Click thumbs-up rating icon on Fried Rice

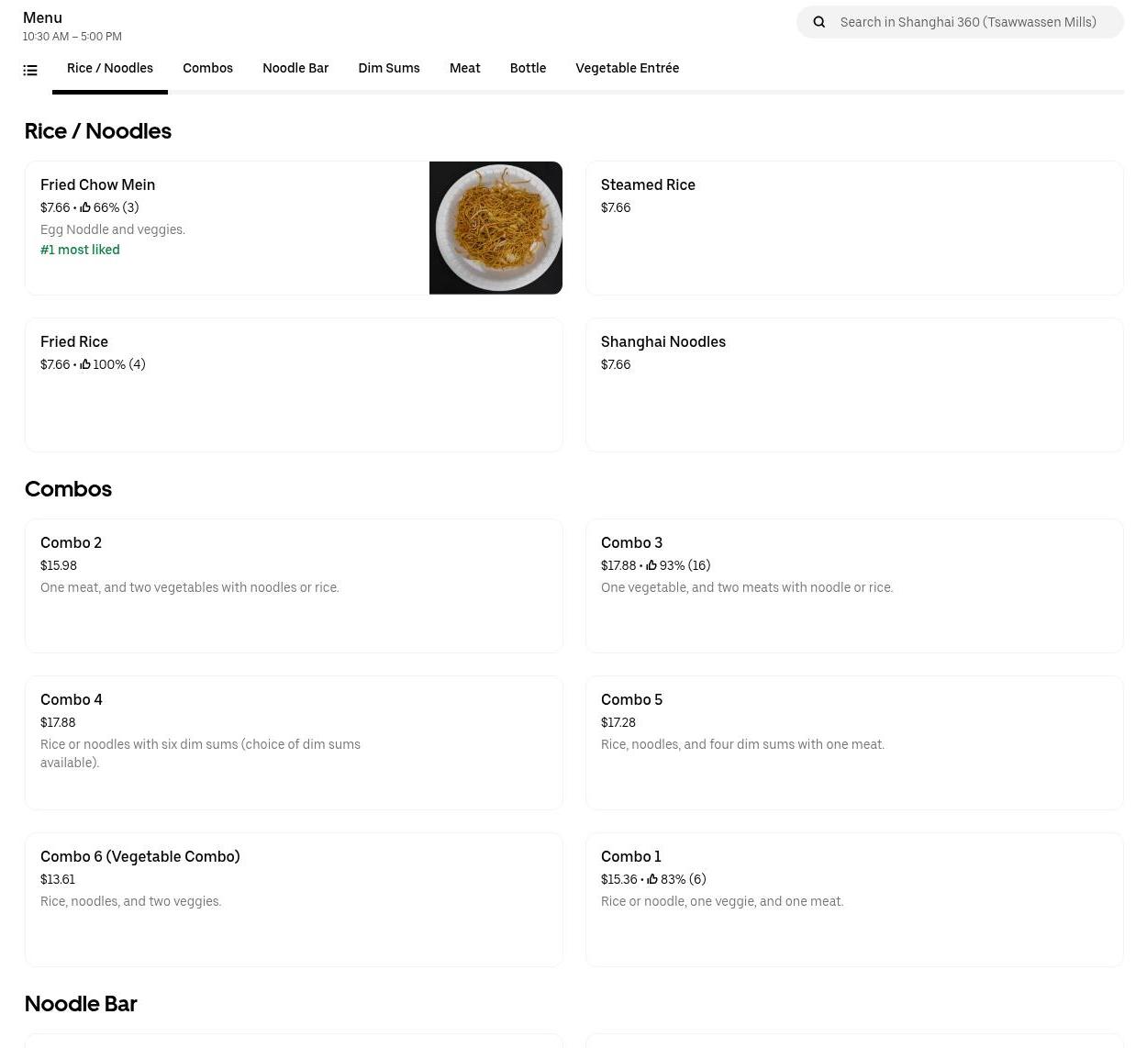pyautogui.click(x=85, y=365)
